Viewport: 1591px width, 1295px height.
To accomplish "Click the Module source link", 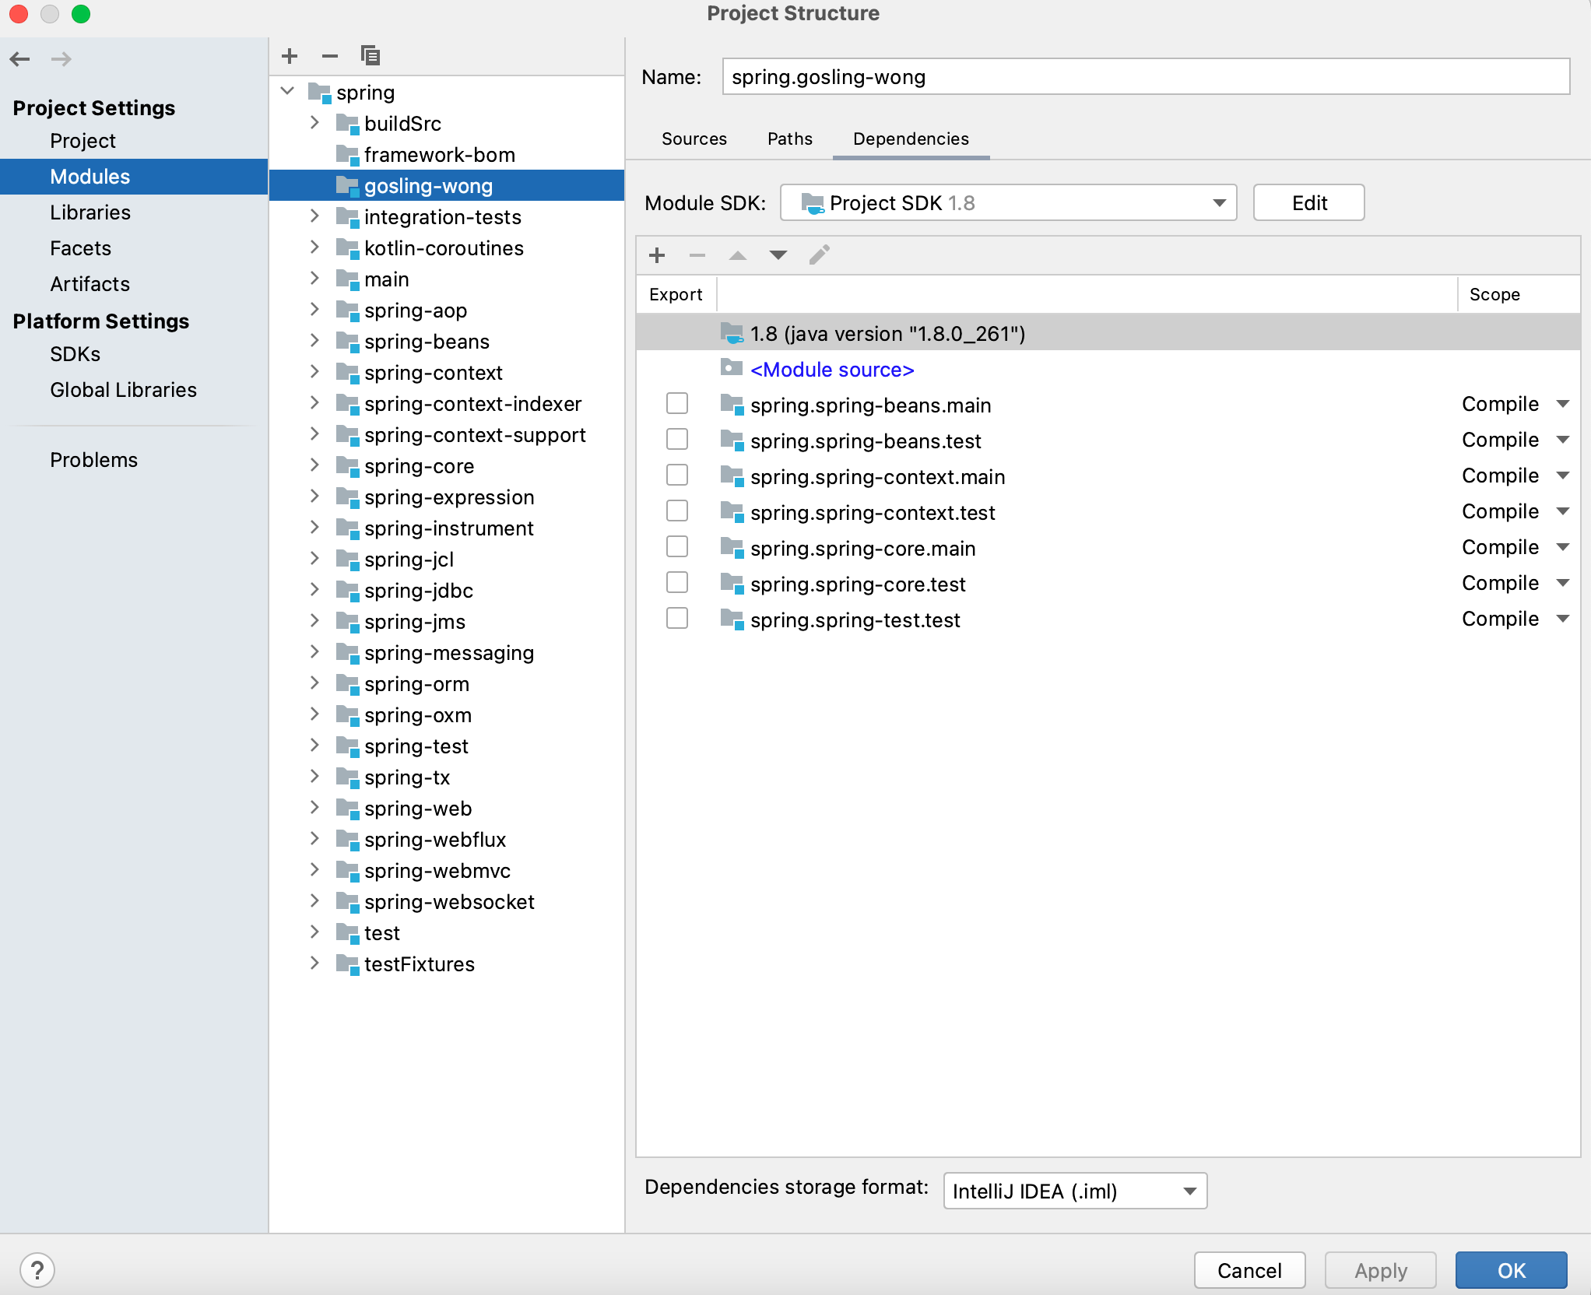I will [x=832, y=370].
